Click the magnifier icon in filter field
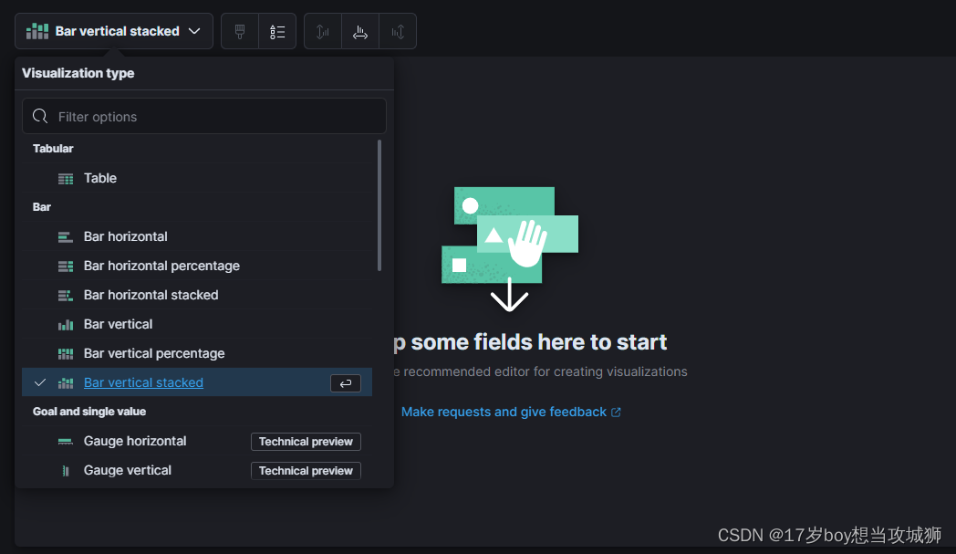 (40, 116)
